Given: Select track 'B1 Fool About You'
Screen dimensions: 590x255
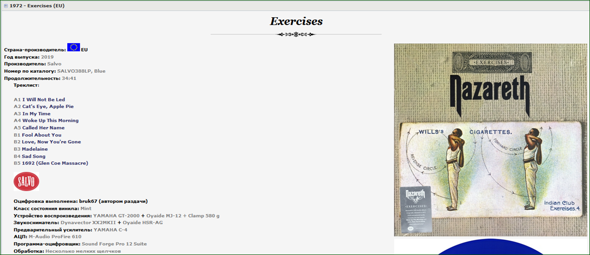Looking at the screenshot, I should coord(37,135).
